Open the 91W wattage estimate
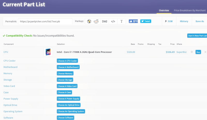Image resolution: width=207 pixels, height=120 pixels. pos(169,21)
